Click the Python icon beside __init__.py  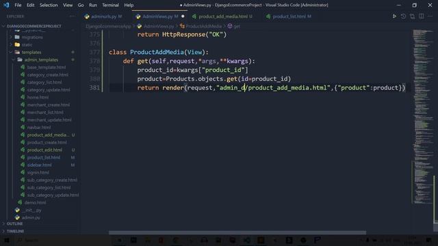pyautogui.click(x=17, y=210)
